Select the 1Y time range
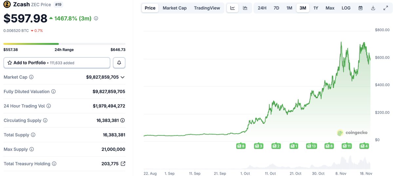The image size is (393, 176). click(316, 8)
